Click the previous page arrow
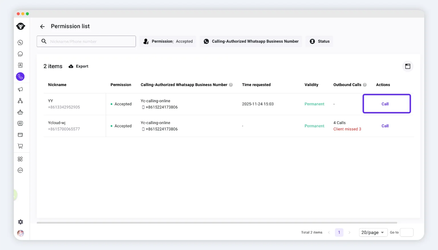Viewport: 438px width, 250px height. point(329,233)
